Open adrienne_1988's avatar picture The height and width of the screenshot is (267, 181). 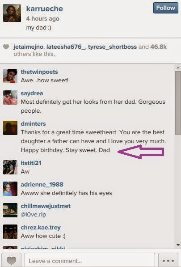coord(10,189)
